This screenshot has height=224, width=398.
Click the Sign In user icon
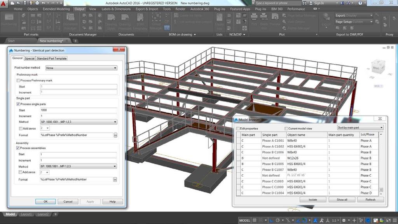click(311, 3)
